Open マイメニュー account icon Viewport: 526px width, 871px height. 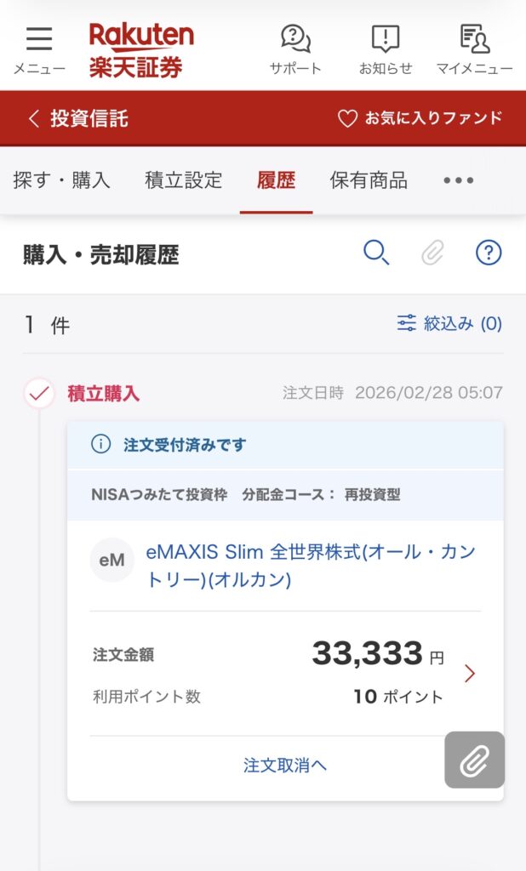(x=474, y=40)
